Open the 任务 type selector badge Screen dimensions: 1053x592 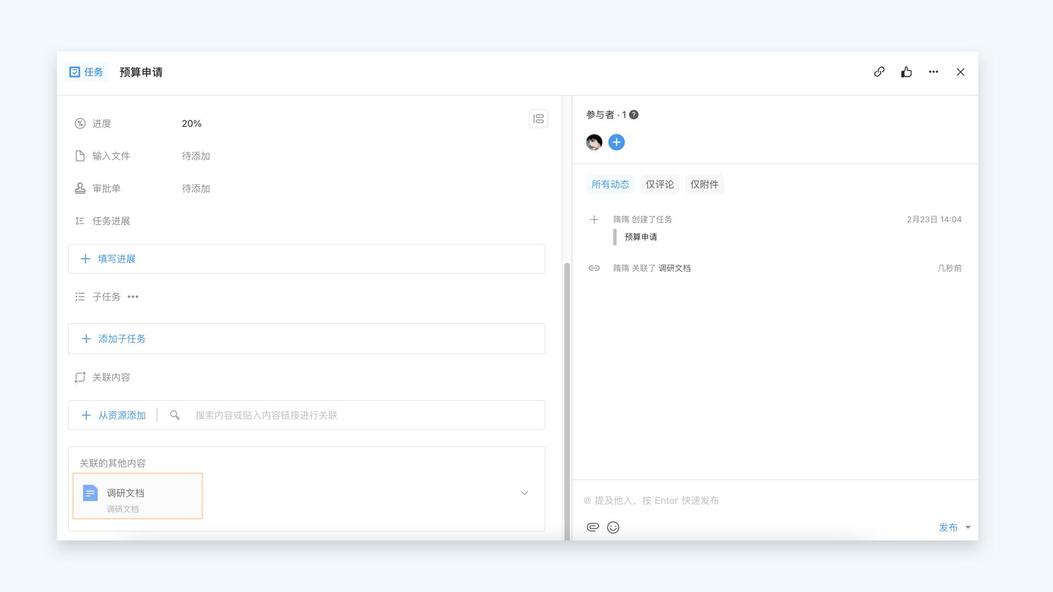pyautogui.click(x=87, y=72)
